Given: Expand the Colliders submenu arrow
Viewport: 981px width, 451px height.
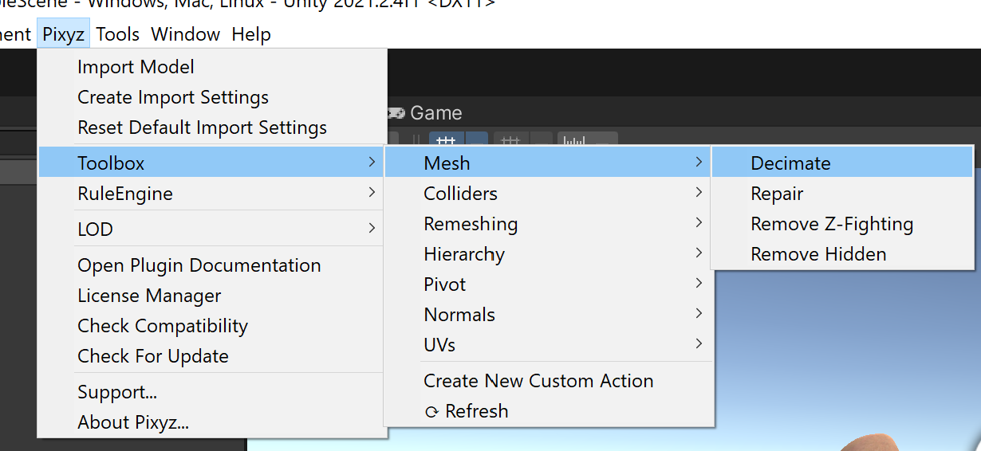Looking at the screenshot, I should tap(699, 193).
